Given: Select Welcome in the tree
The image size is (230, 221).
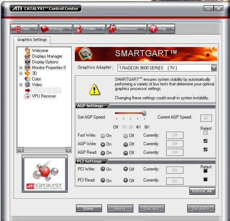Looking at the screenshot, I should pos(40,51).
